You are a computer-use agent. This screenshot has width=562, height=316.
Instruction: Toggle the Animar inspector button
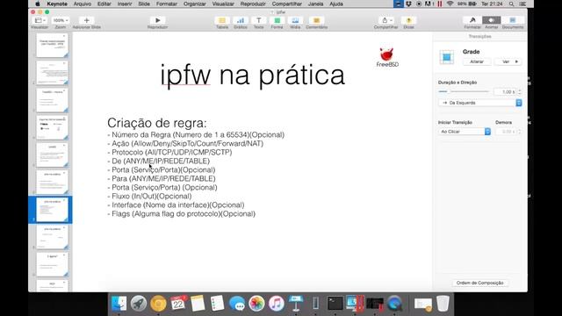(x=492, y=20)
